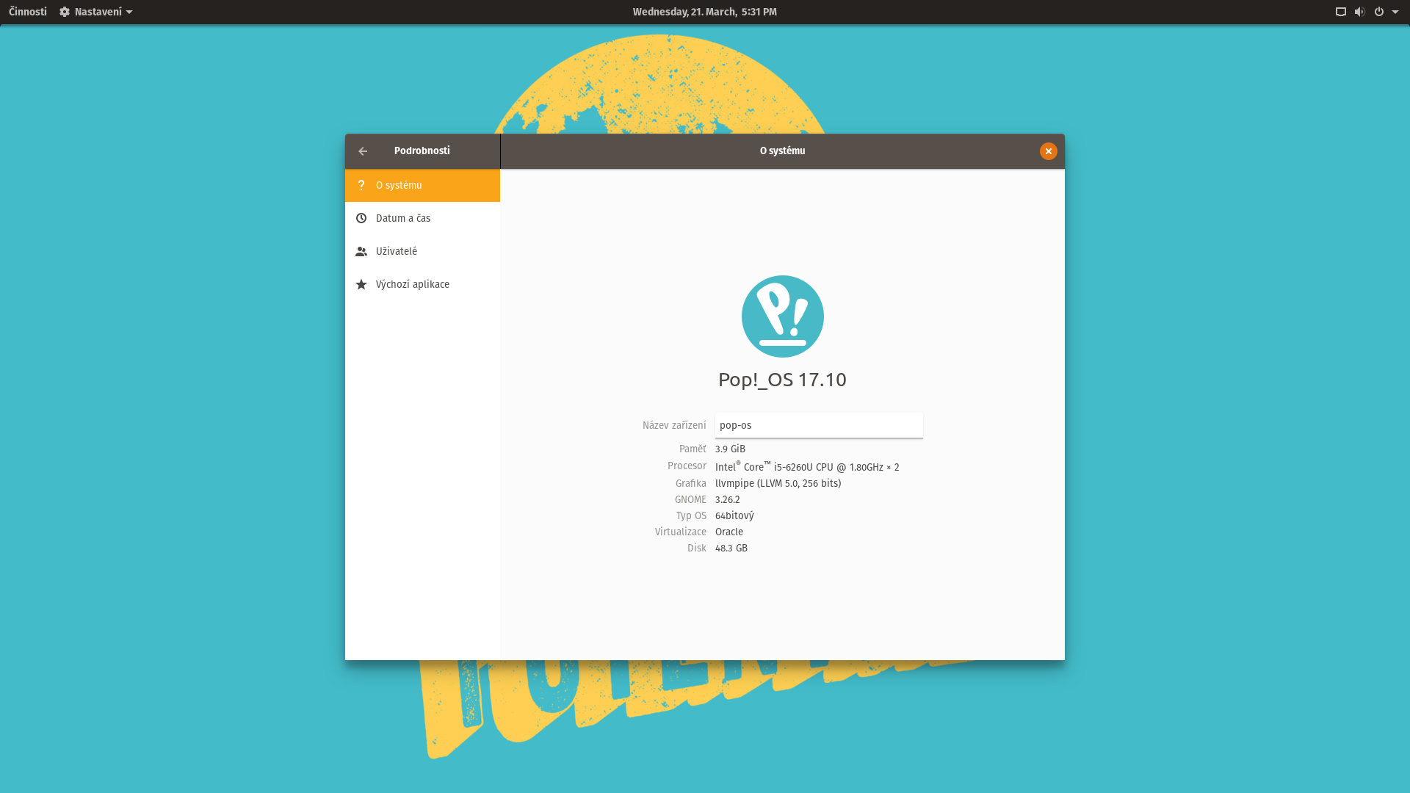Viewport: 1410px width, 793px height.
Task: Open the clock showing Wednesday, 21. March
Action: [704, 12]
